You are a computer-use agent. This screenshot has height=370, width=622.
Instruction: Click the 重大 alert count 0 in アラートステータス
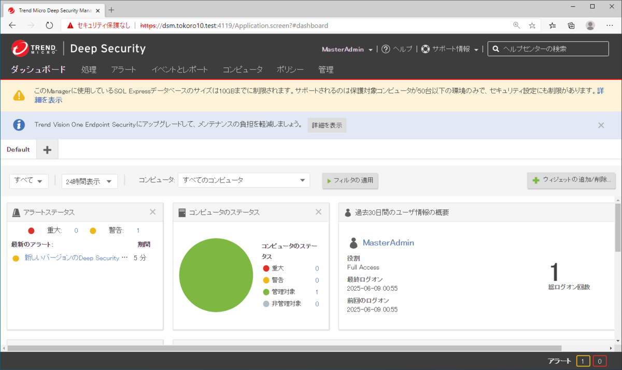pos(76,231)
